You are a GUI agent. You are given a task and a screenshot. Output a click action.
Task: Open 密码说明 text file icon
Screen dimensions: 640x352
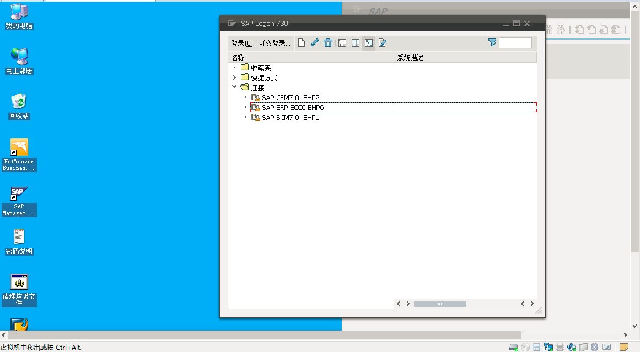point(19,242)
